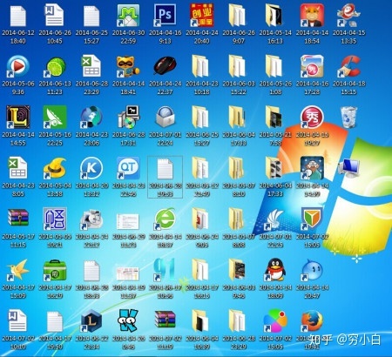This screenshot has height=357, width=392.
Task: Open the Word document dated 2014-07-02 10:10
Action: pyautogui.click(x=17, y=320)
